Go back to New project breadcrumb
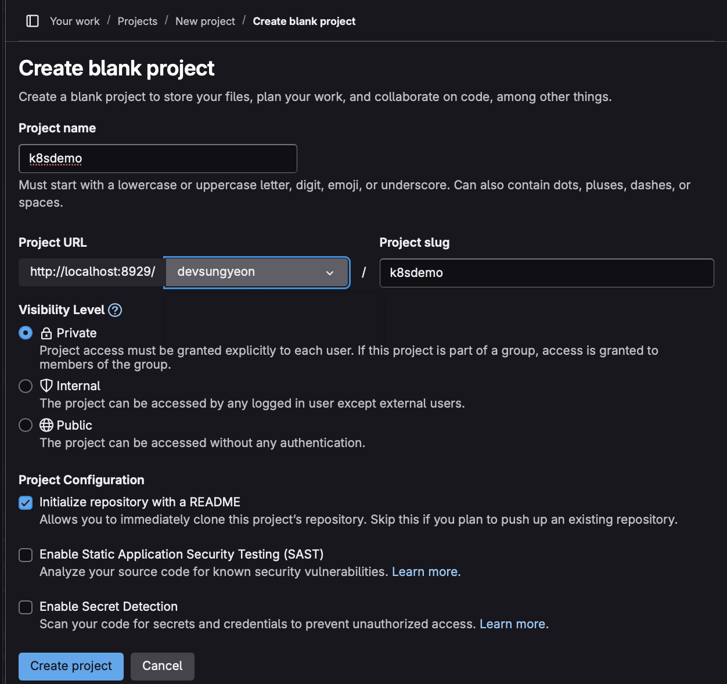 point(205,21)
